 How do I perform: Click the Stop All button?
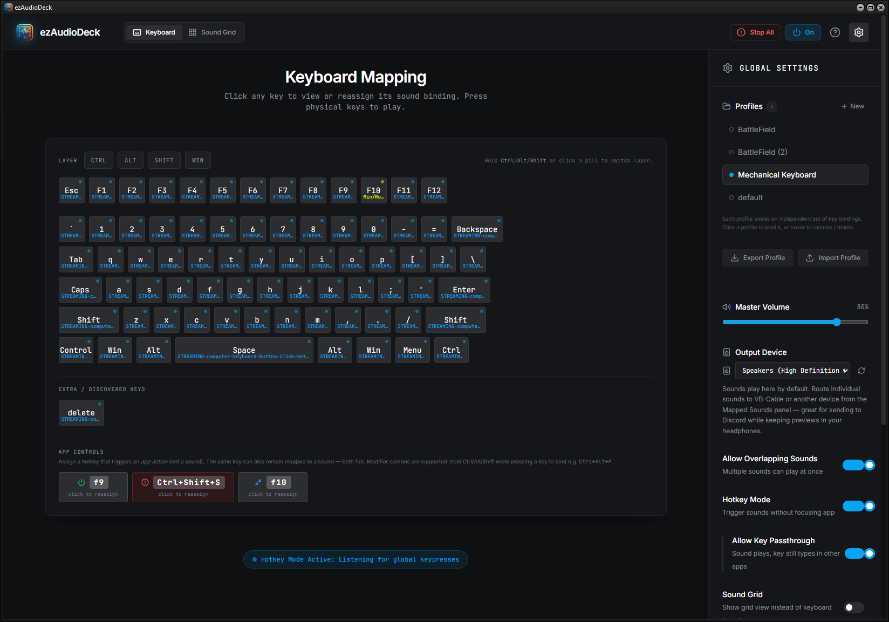click(755, 32)
